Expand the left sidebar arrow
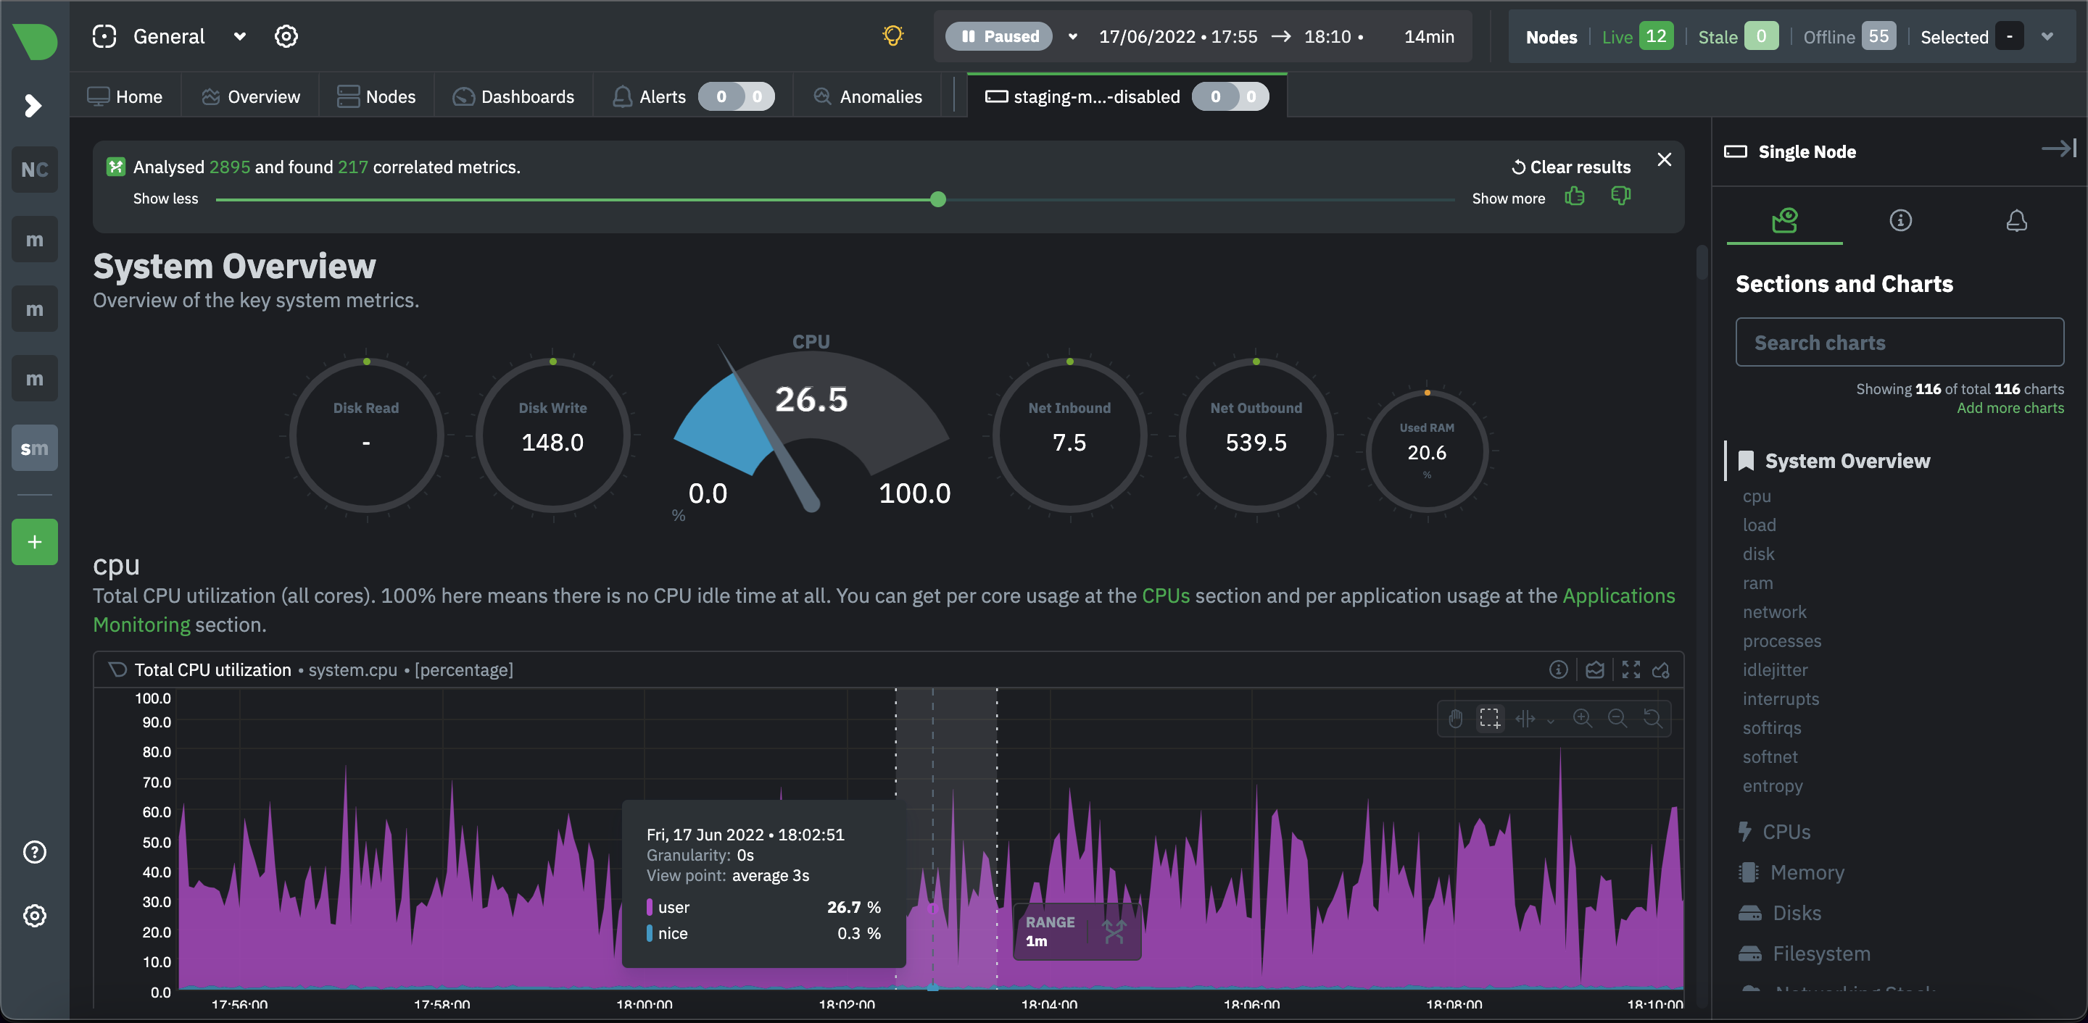 [33, 105]
